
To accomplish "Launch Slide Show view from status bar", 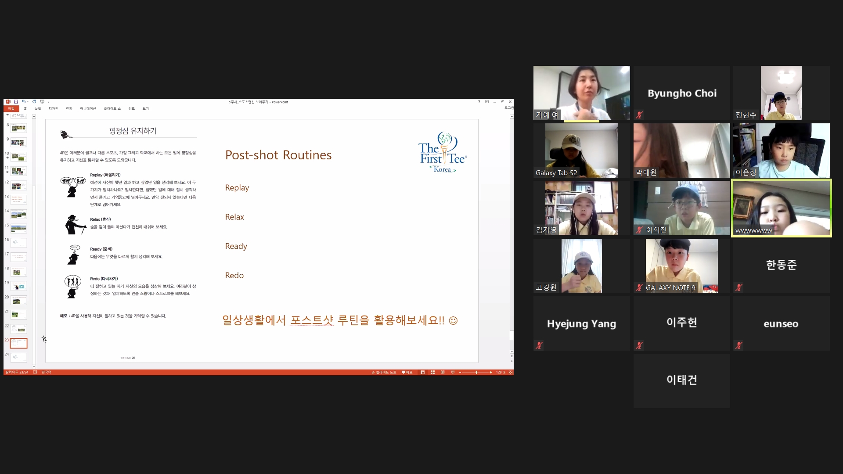I will coord(453,372).
